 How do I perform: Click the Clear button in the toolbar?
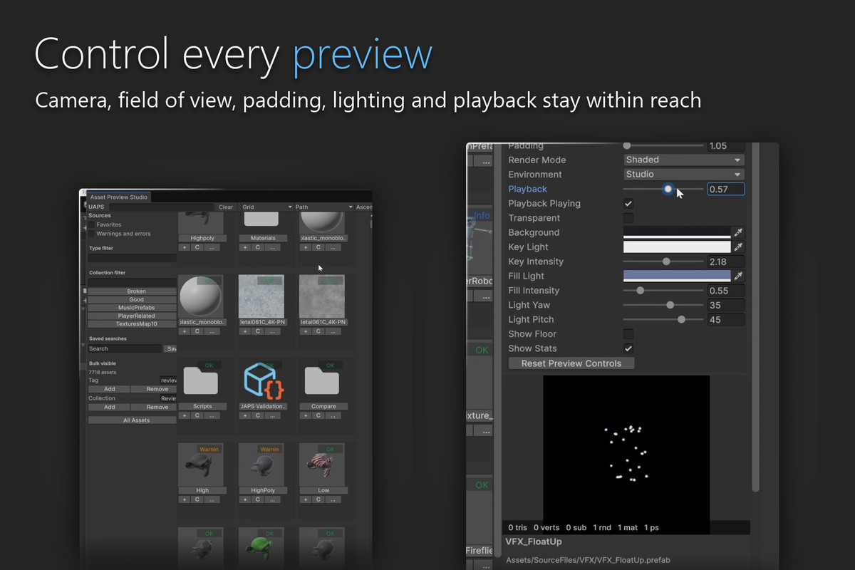226,207
